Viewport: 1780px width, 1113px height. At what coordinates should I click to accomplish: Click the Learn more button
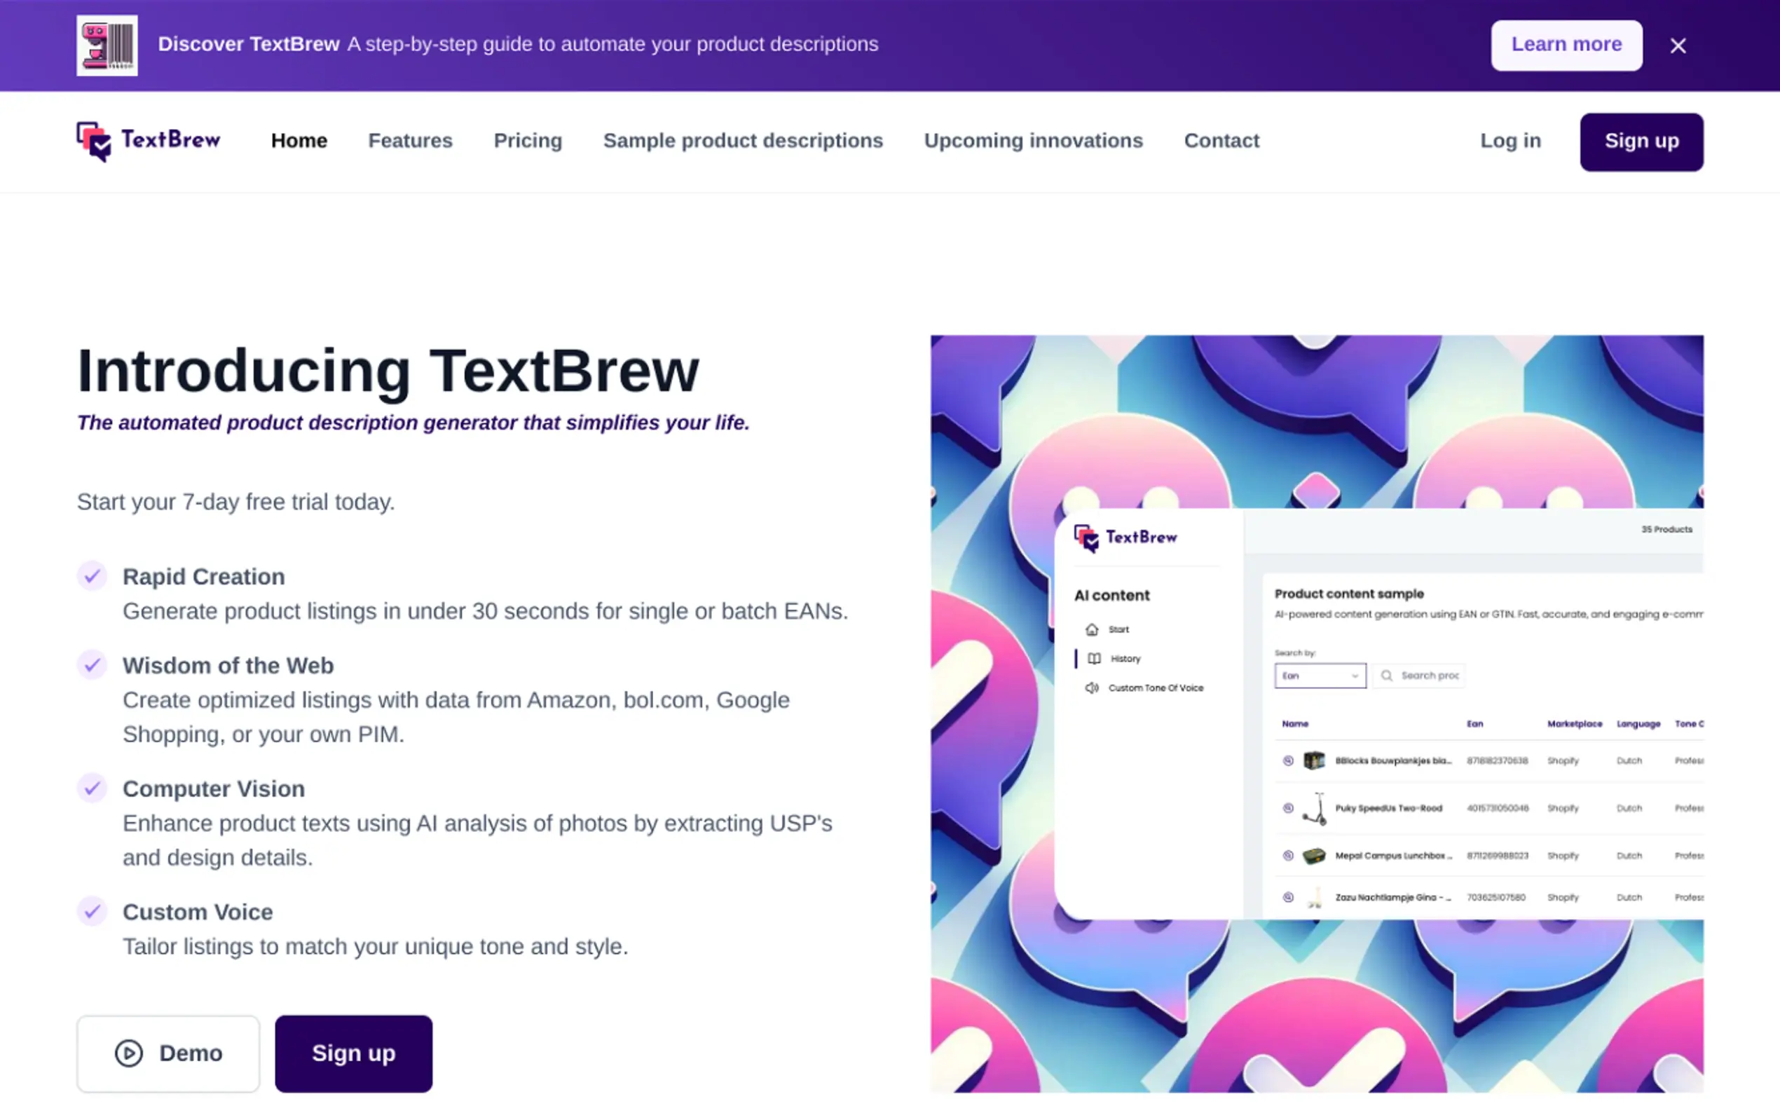(x=1566, y=45)
